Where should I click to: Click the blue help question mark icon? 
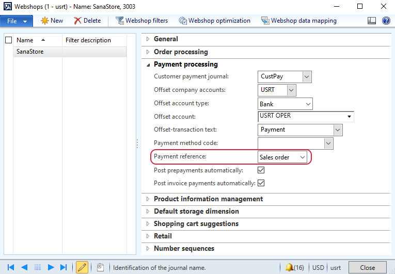(x=386, y=21)
